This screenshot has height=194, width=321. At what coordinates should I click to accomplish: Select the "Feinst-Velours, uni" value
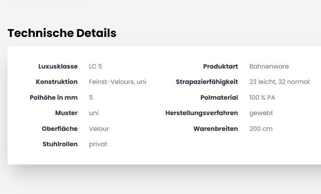coord(117,82)
